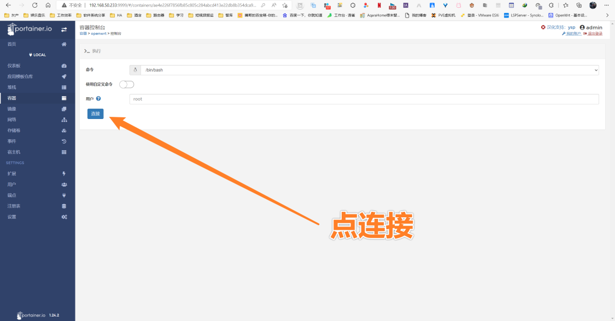Click the 事件 history clock icon
Viewport: 615px width, 321px height.
(x=64, y=141)
